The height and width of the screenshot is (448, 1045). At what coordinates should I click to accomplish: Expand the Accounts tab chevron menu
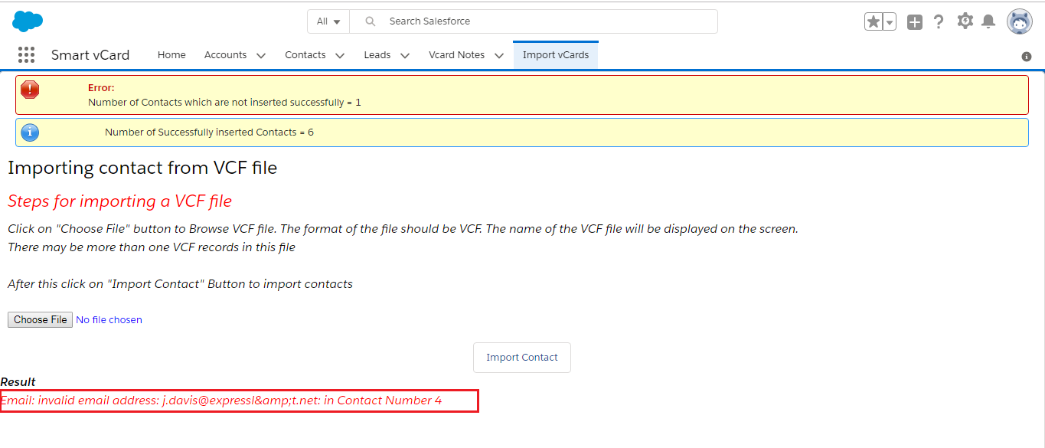pos(261,55)
